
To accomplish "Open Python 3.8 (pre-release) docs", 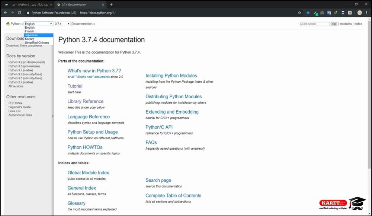I will (24, 66).
